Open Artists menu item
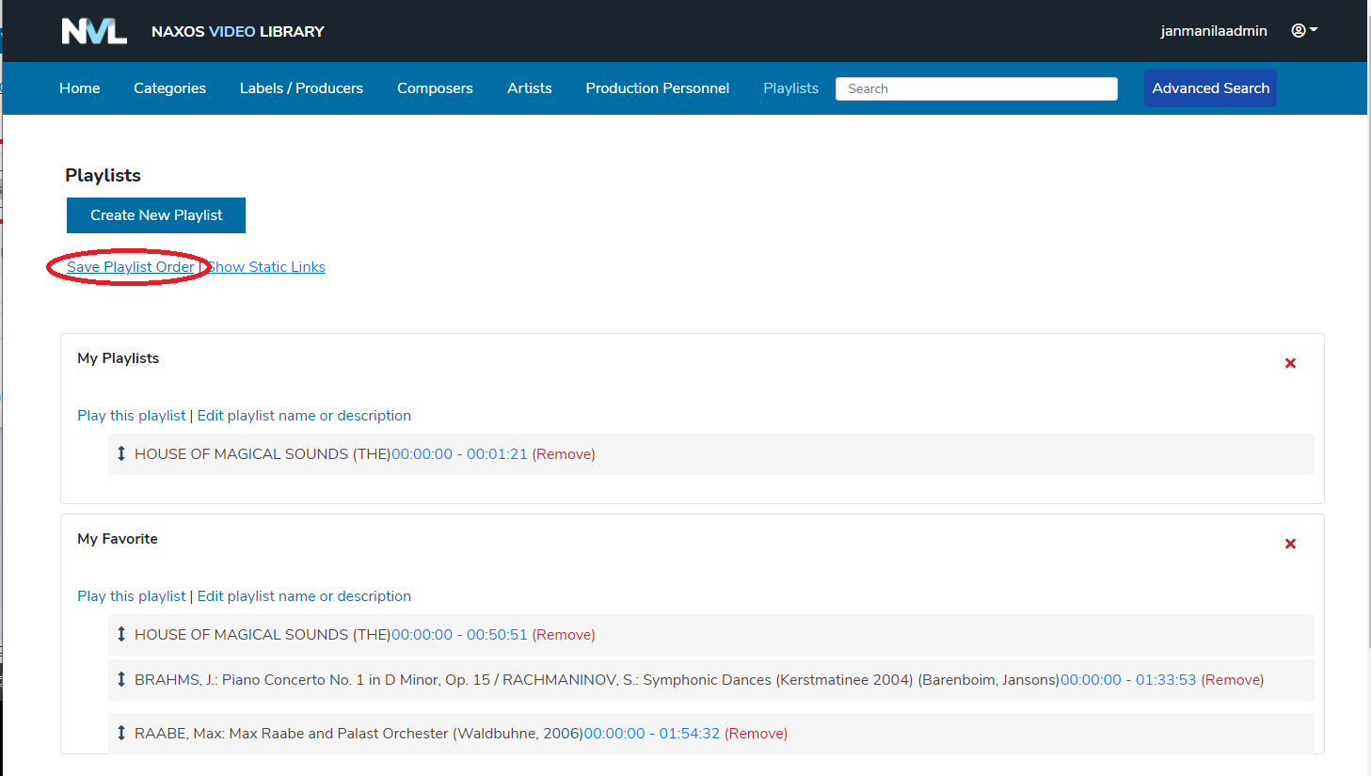This screenshot has width=1371, height=776. pos(530,87)
